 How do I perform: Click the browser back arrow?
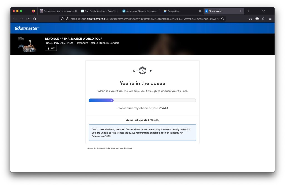(15, 19)
